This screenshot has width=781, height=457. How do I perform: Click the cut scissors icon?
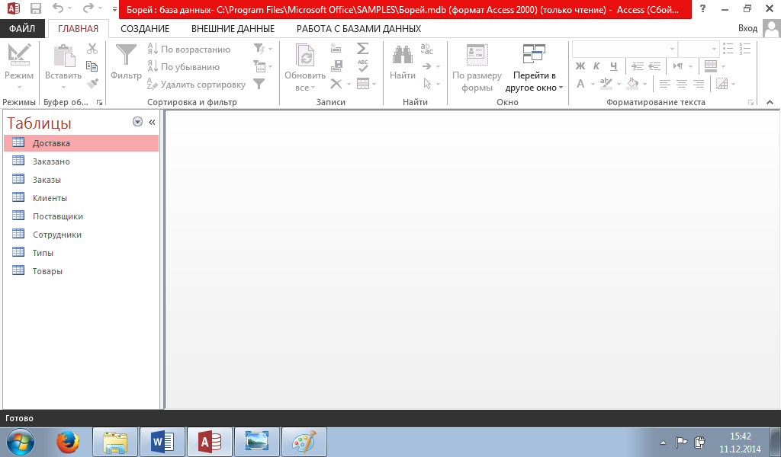coord(92,49)
